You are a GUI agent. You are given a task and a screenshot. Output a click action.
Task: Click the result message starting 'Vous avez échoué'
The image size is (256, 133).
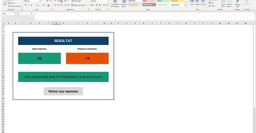pyautogui.click(x=63, y=77)
